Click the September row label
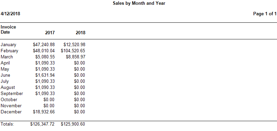The height and width of the screenshot is (131, 277). tap(12, 93)
